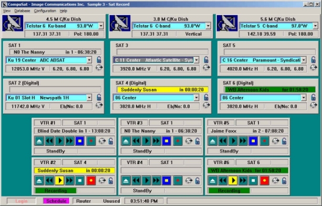The width and height of the screenshot is (322, 206).
Task: Fast forward VTR #1
Action: [x=70, y=141]
